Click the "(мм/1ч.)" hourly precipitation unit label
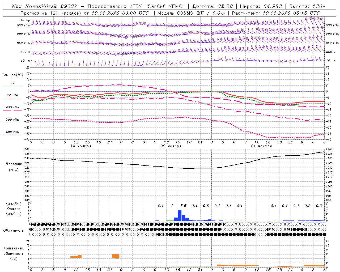Viewport: 340px width, 272px height. (x=14, y=214)
